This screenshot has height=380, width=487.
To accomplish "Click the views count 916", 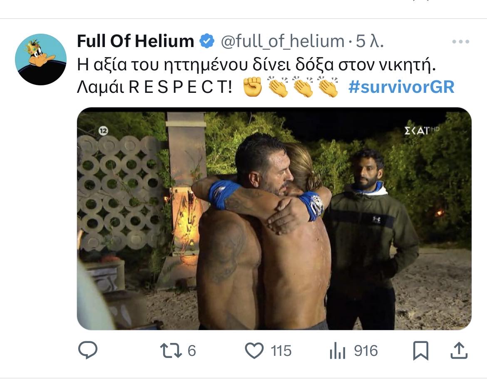I will [x=366, y=351].
